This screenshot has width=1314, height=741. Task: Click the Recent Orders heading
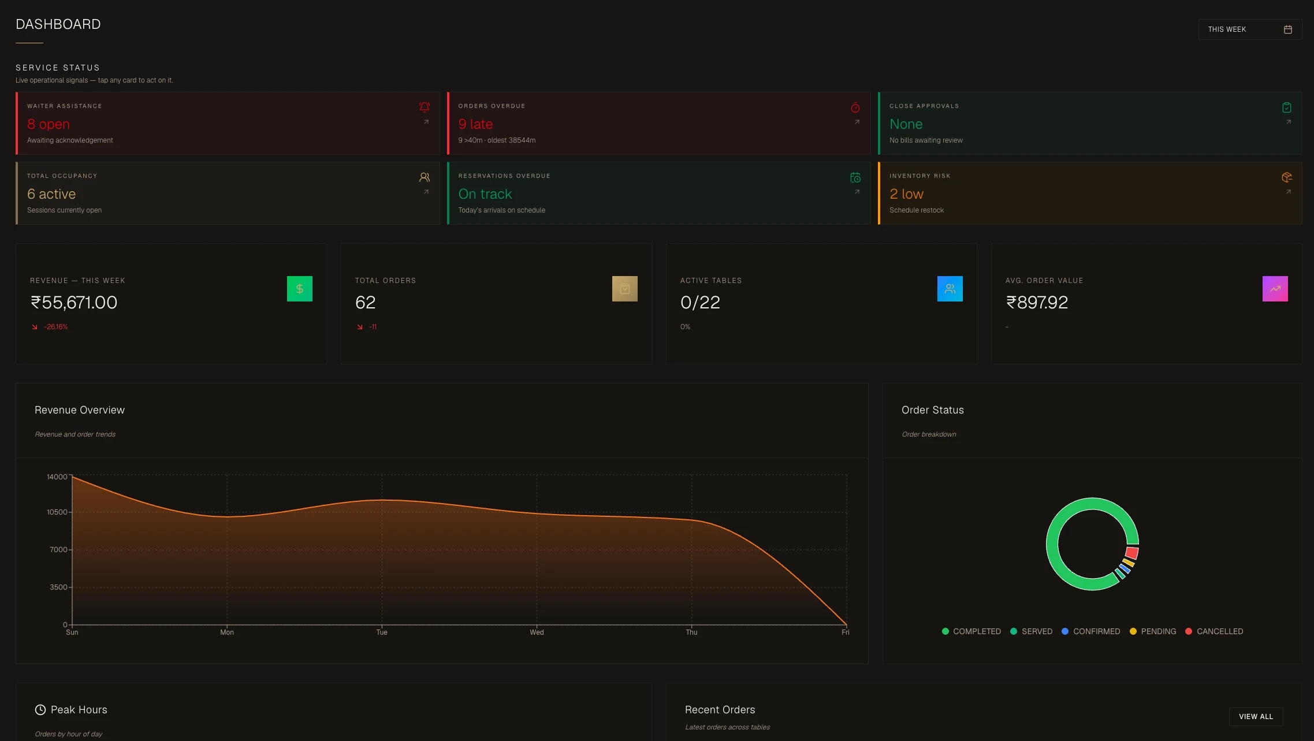[720, 710]
